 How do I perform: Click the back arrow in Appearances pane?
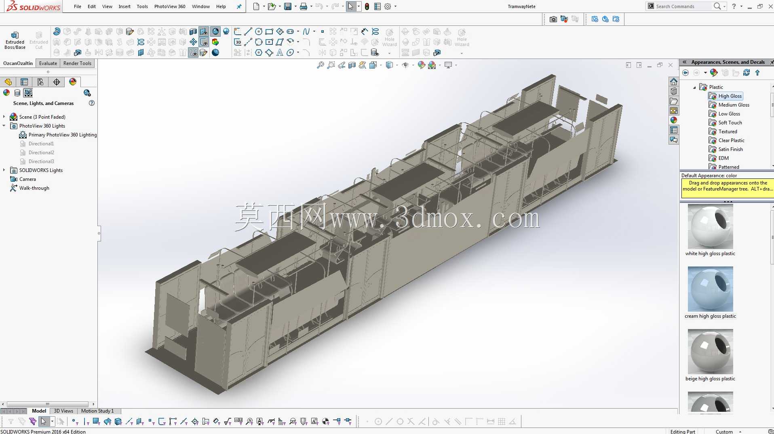[x=685, y=73]
